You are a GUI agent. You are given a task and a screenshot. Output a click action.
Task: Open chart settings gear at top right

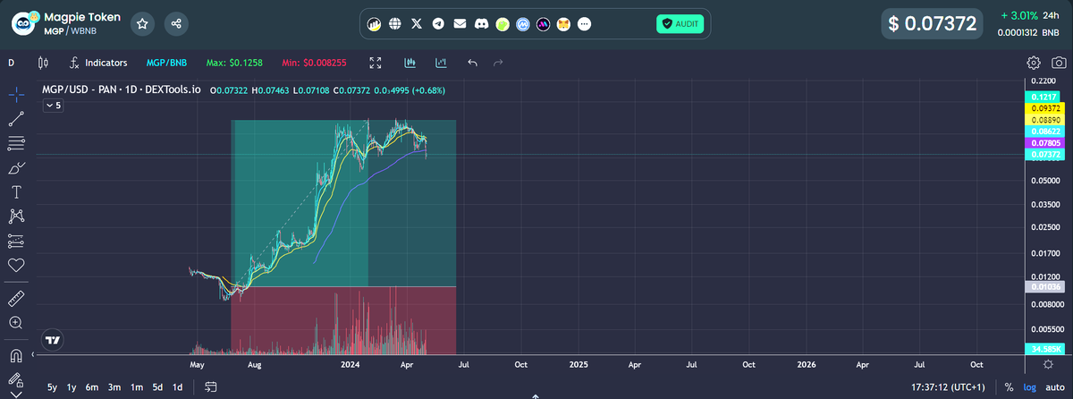coord(1034,63)
